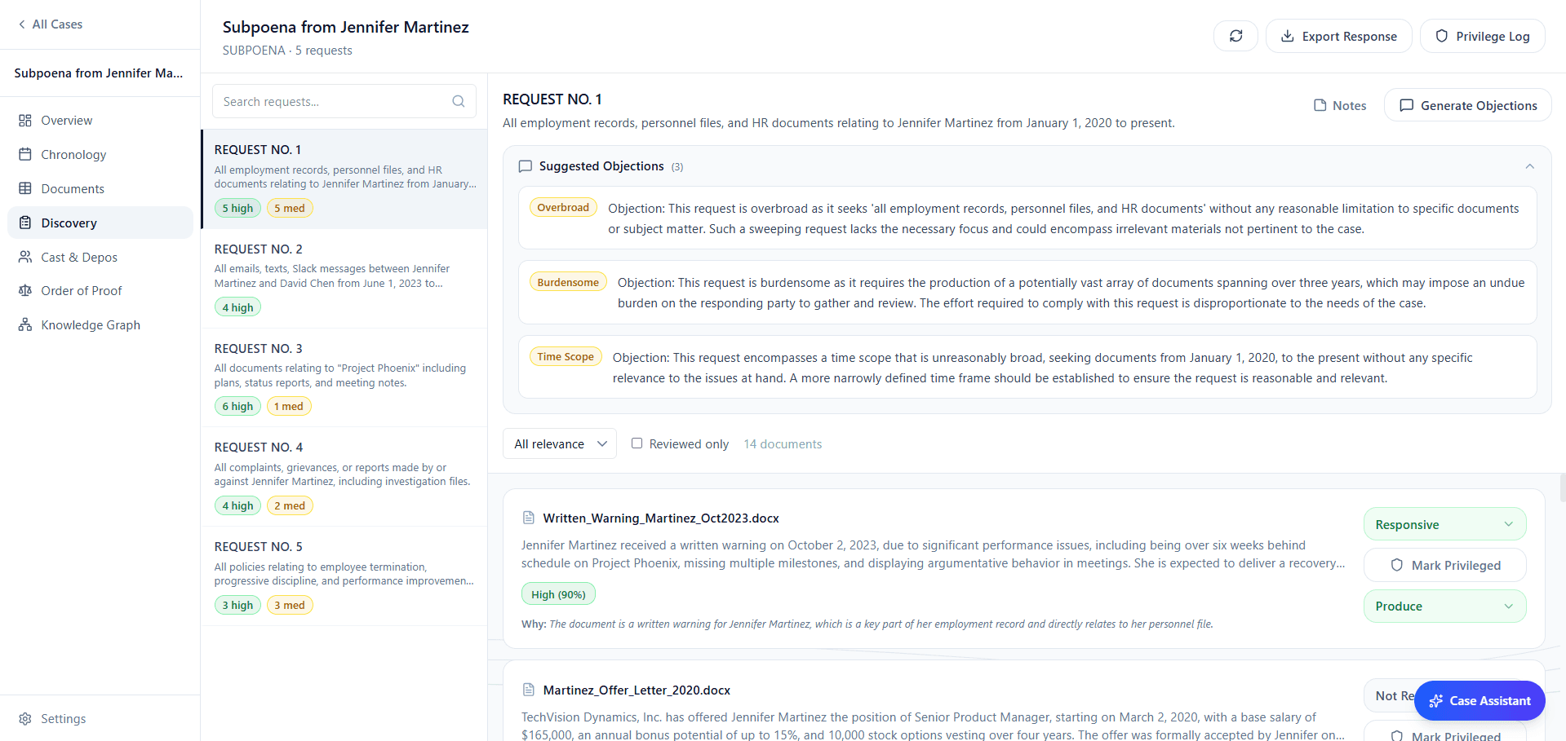Image resolution: width=1566 pixels, height=741 pixels.
Task: Click the magnifier icon in the request search bar
Action: (458, 101)
